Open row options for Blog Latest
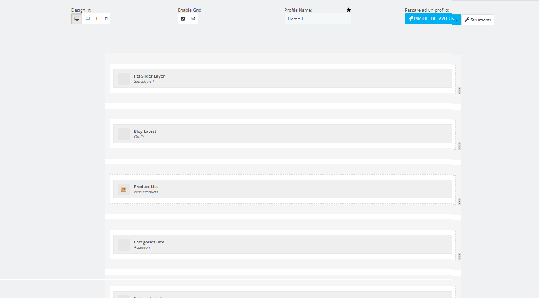This screenshot has width=539, height=298. (x=460, y=146)
